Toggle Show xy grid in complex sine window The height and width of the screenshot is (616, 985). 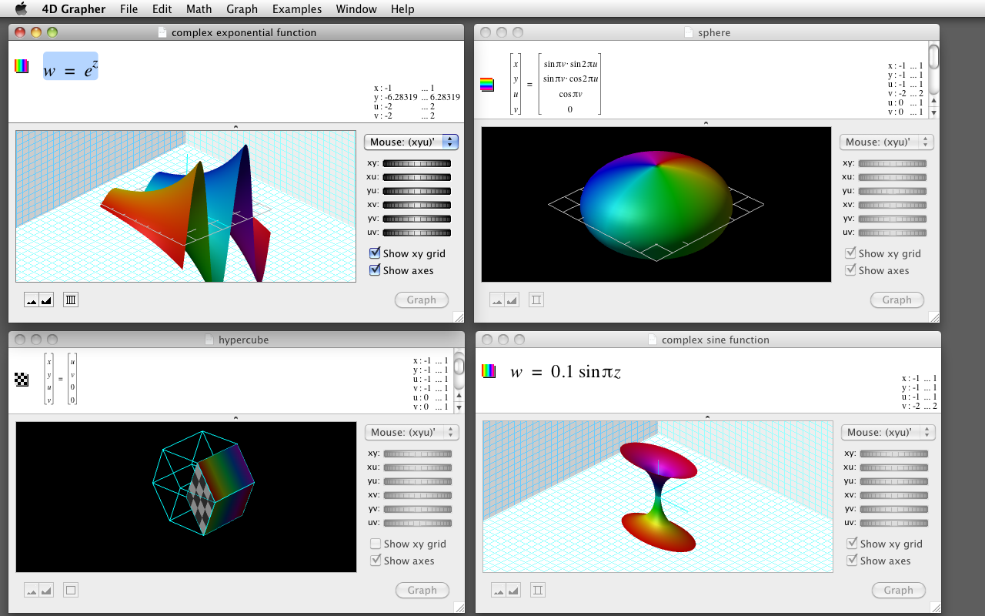pos(853,544)
